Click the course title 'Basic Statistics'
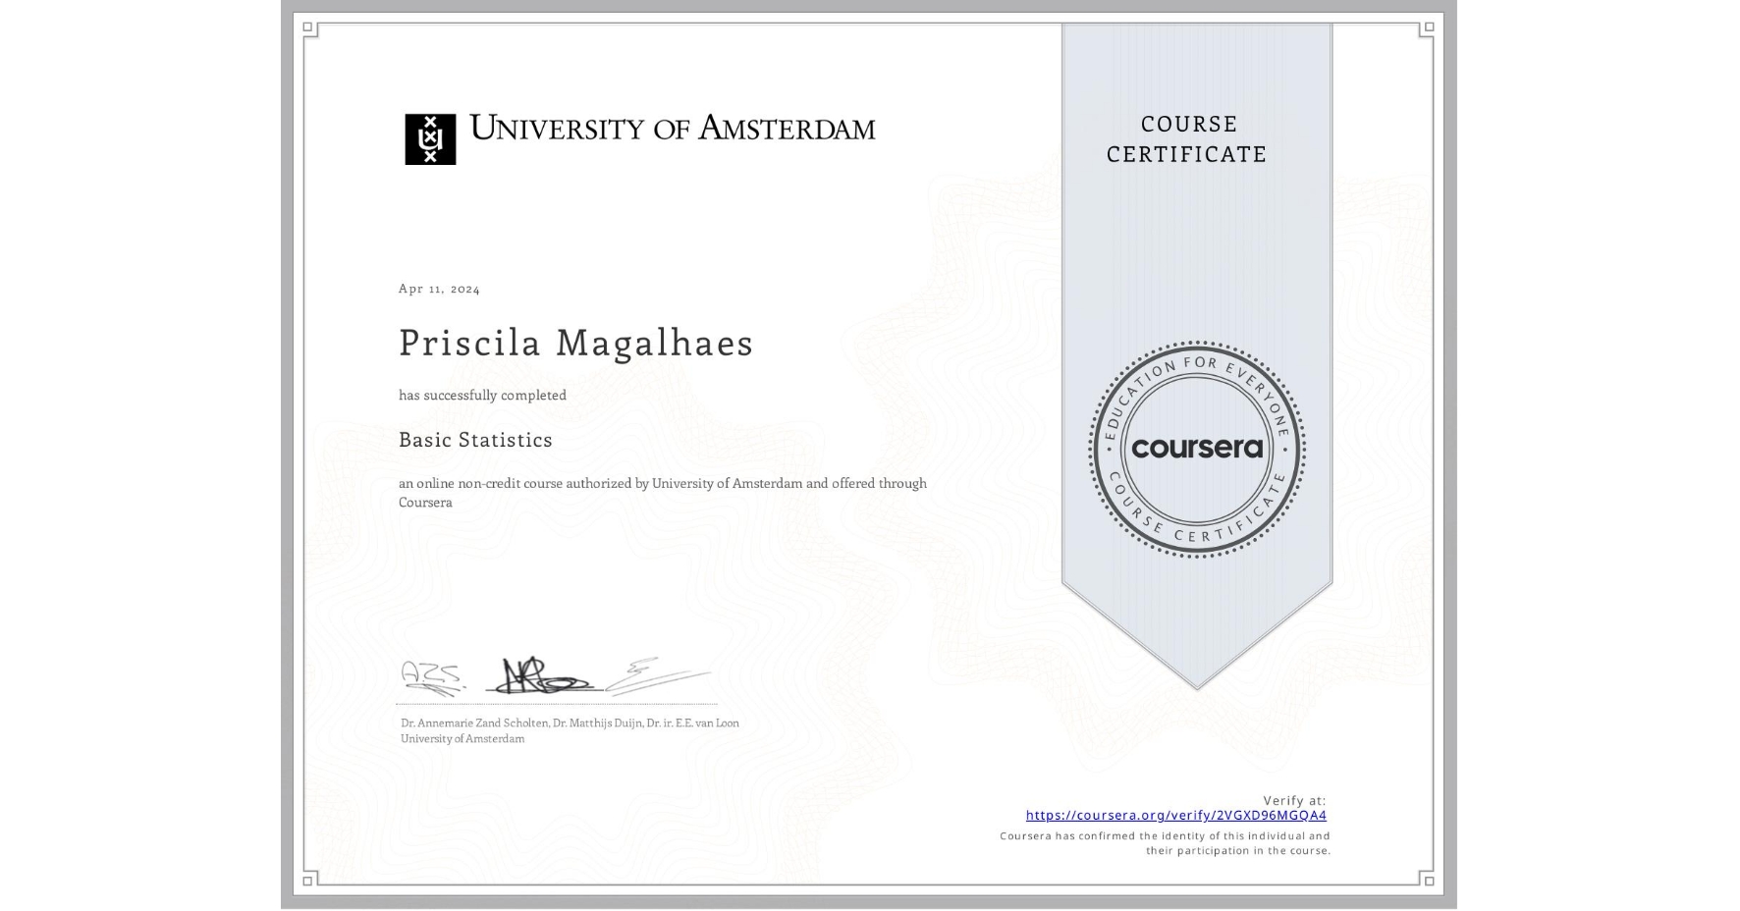Screen dimensions: 1740x911 tap(475, 440)
